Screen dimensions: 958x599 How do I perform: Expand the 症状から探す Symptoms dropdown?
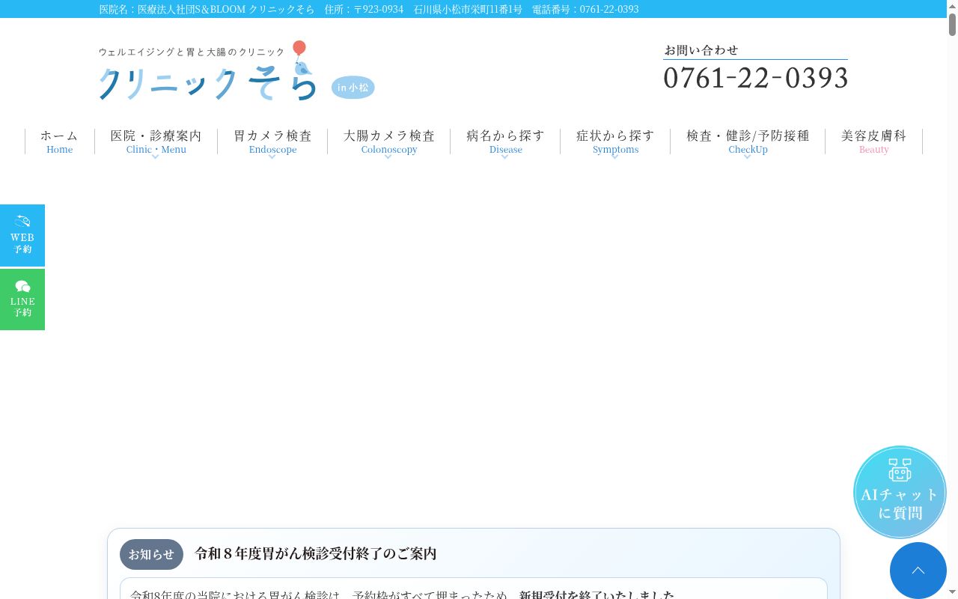point(615,142)
